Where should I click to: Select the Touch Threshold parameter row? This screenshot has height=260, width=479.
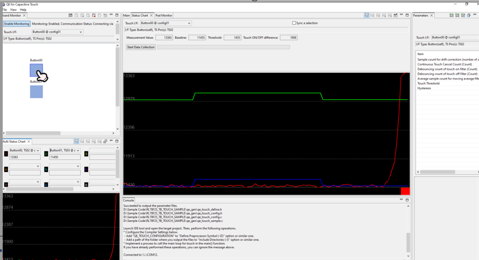point(428,84)
